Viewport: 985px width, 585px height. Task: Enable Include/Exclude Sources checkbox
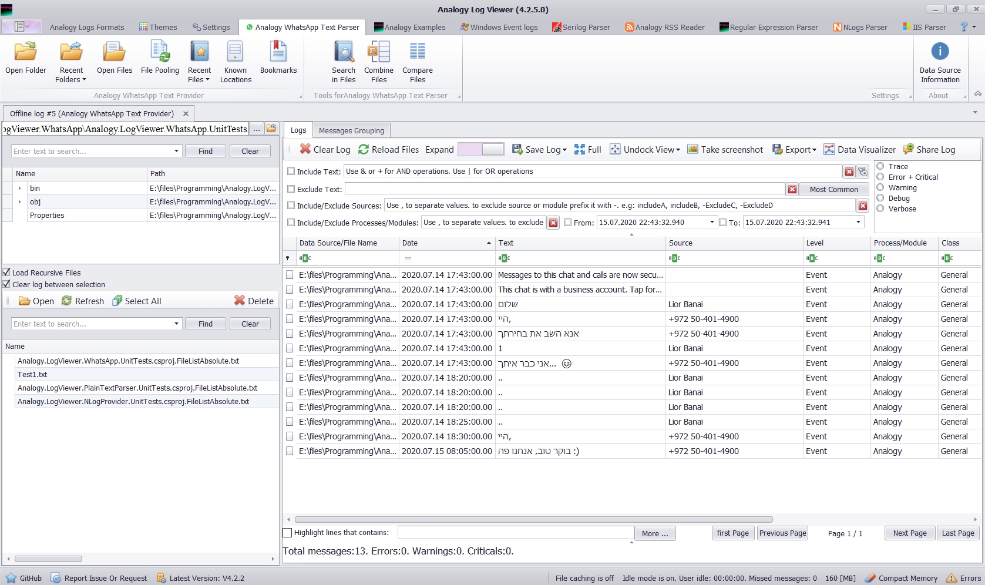pos(291,206)
